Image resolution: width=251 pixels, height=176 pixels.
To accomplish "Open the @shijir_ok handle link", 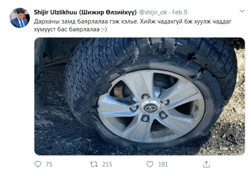I will coord(153,12).
